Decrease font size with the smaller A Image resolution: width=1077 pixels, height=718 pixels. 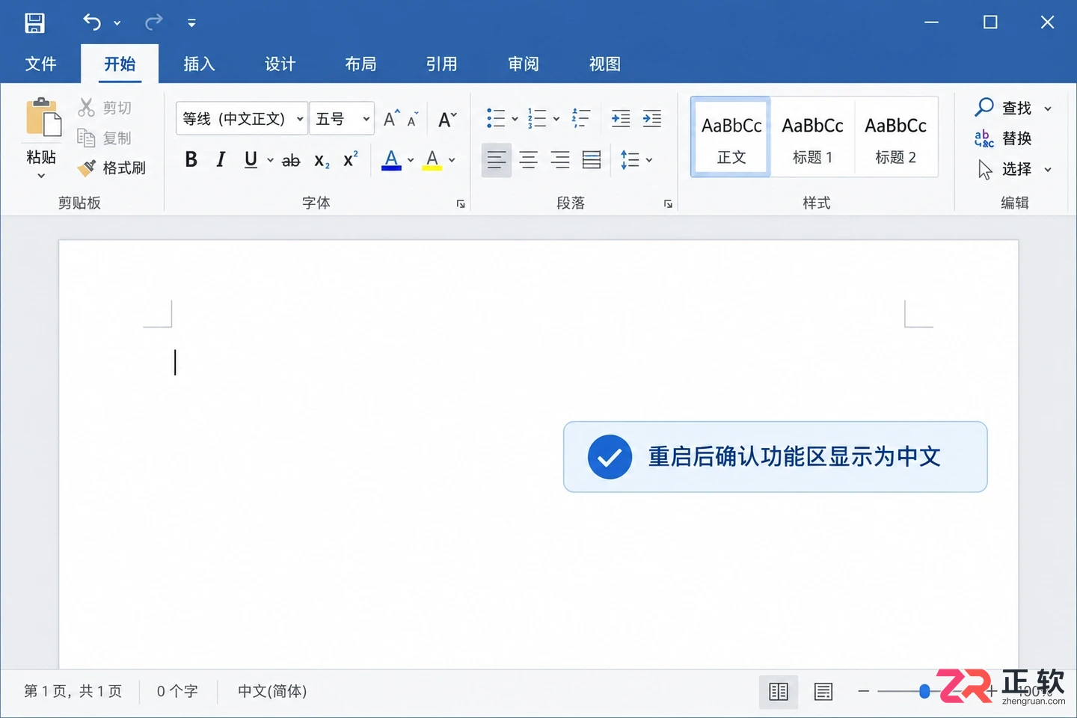pyautogui.click(x=412, y=120)
